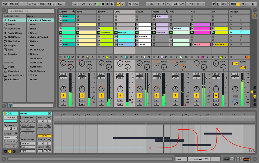This screenshot has height=163, width=259.
Task: Click the browser search field
Action: 31,11
